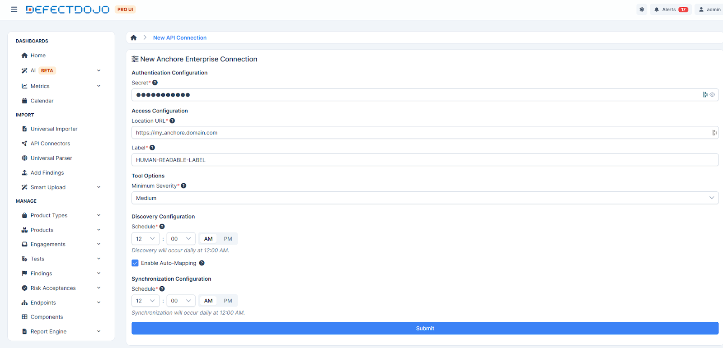Click the Minimum Severity help icon
Screen dimensions: 723x348
(183, 186)
